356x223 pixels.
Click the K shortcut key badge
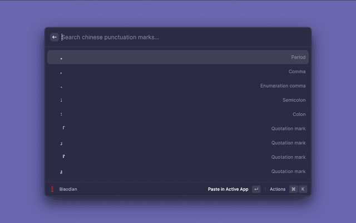pyautogui.click(x=303, y=189)
